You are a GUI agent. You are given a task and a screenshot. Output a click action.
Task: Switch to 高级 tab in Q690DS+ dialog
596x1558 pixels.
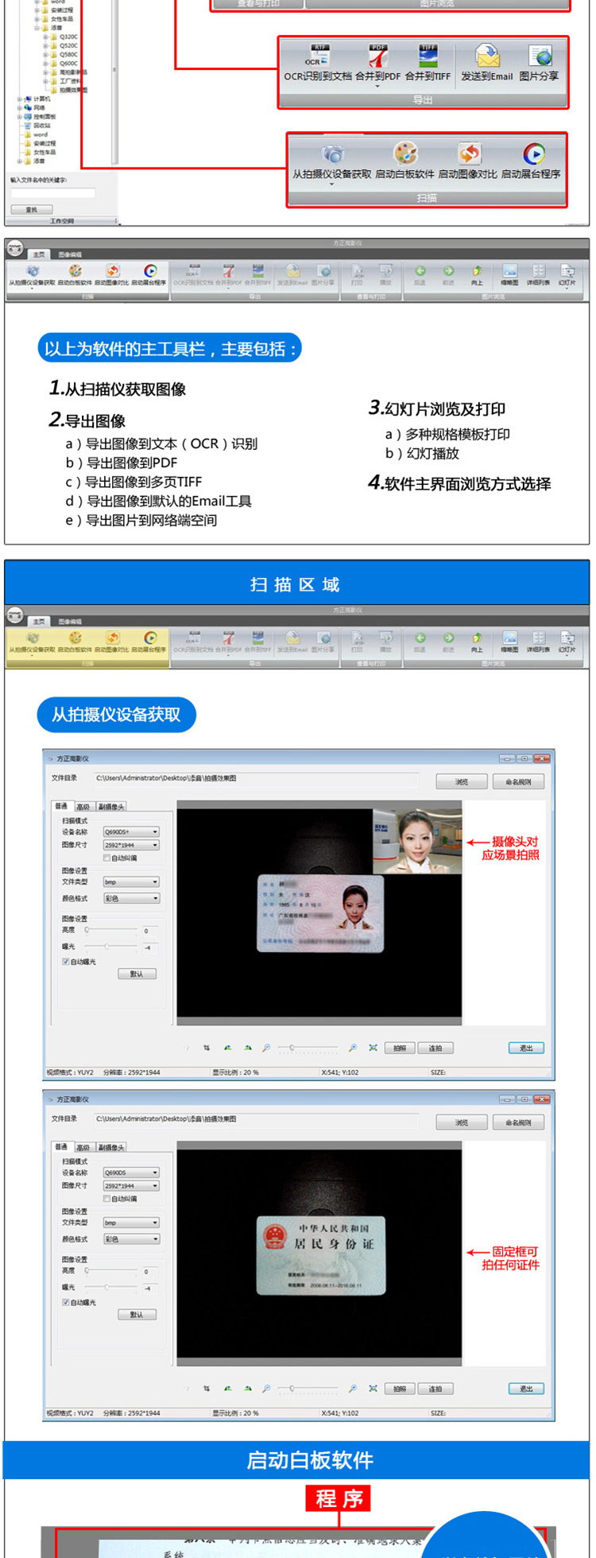[x=83, y=807]
